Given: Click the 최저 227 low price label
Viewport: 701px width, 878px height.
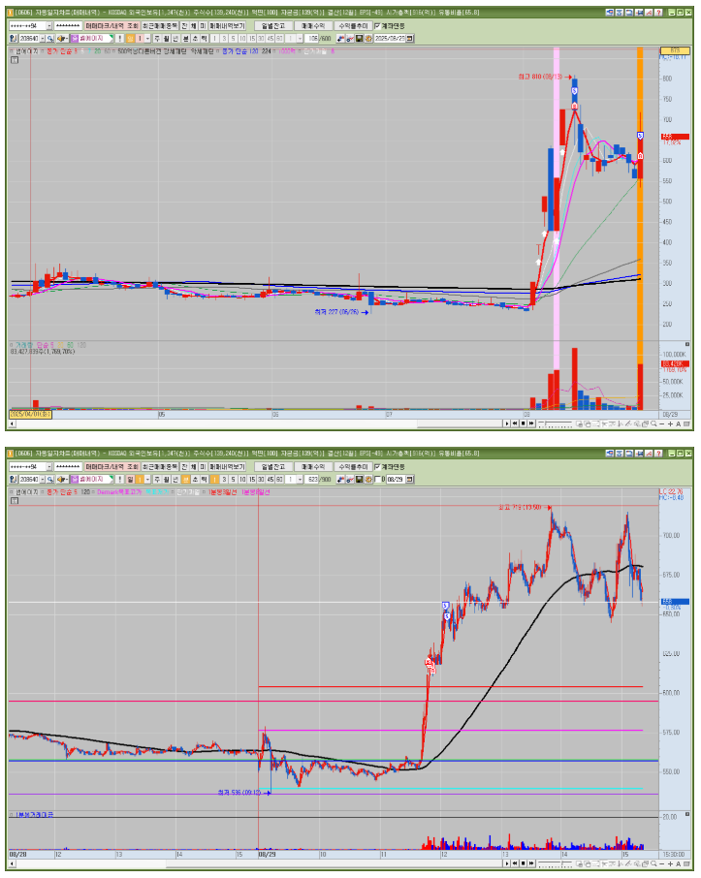Looking at the screenshot, I should click(336, 312).
